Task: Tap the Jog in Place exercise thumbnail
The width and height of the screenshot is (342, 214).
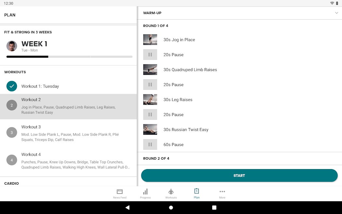Action: [150, 39]
